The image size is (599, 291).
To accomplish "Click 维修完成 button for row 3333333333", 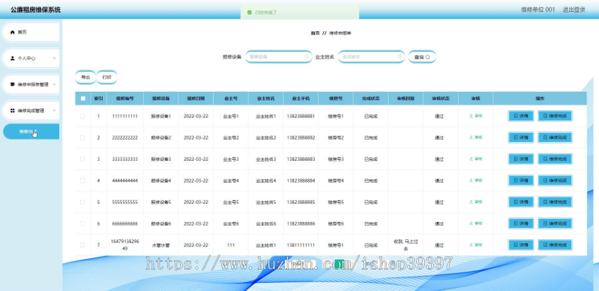I will coord(555,159).
